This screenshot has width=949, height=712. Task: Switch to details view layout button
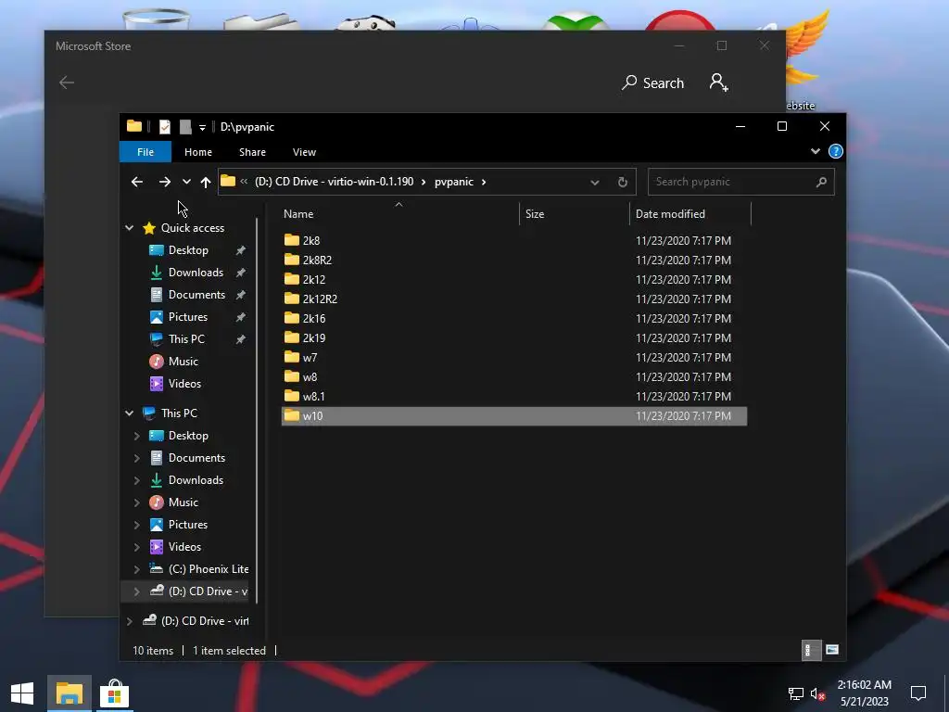pos(811,650)
